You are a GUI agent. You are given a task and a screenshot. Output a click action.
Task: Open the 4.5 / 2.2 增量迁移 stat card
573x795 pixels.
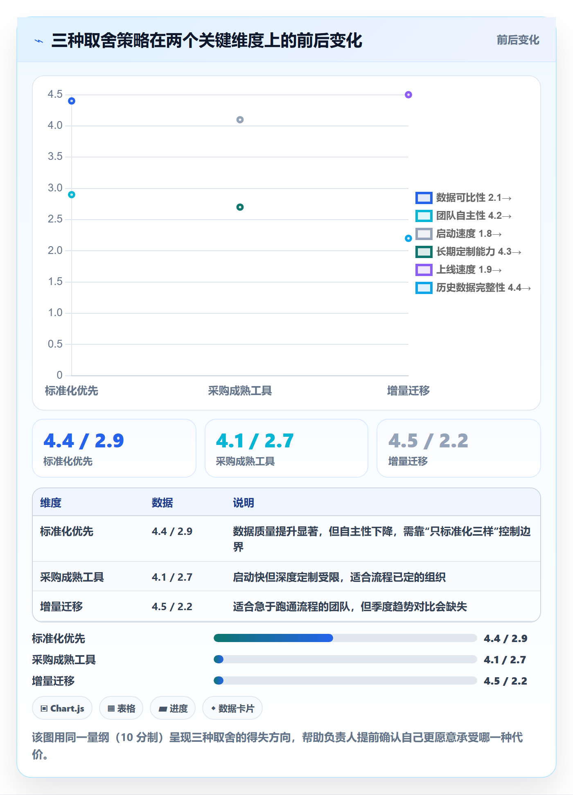coord(459,448)
